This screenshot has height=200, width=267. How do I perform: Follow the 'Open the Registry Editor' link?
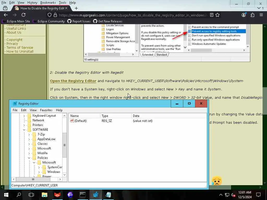pos(73,81)
